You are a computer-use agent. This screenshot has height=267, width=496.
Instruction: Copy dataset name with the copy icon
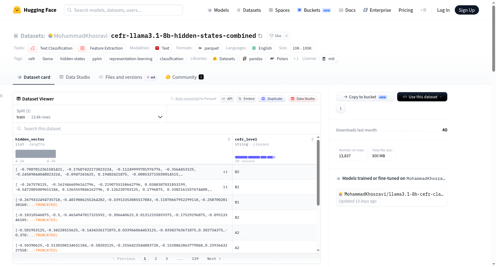(260, 36)
